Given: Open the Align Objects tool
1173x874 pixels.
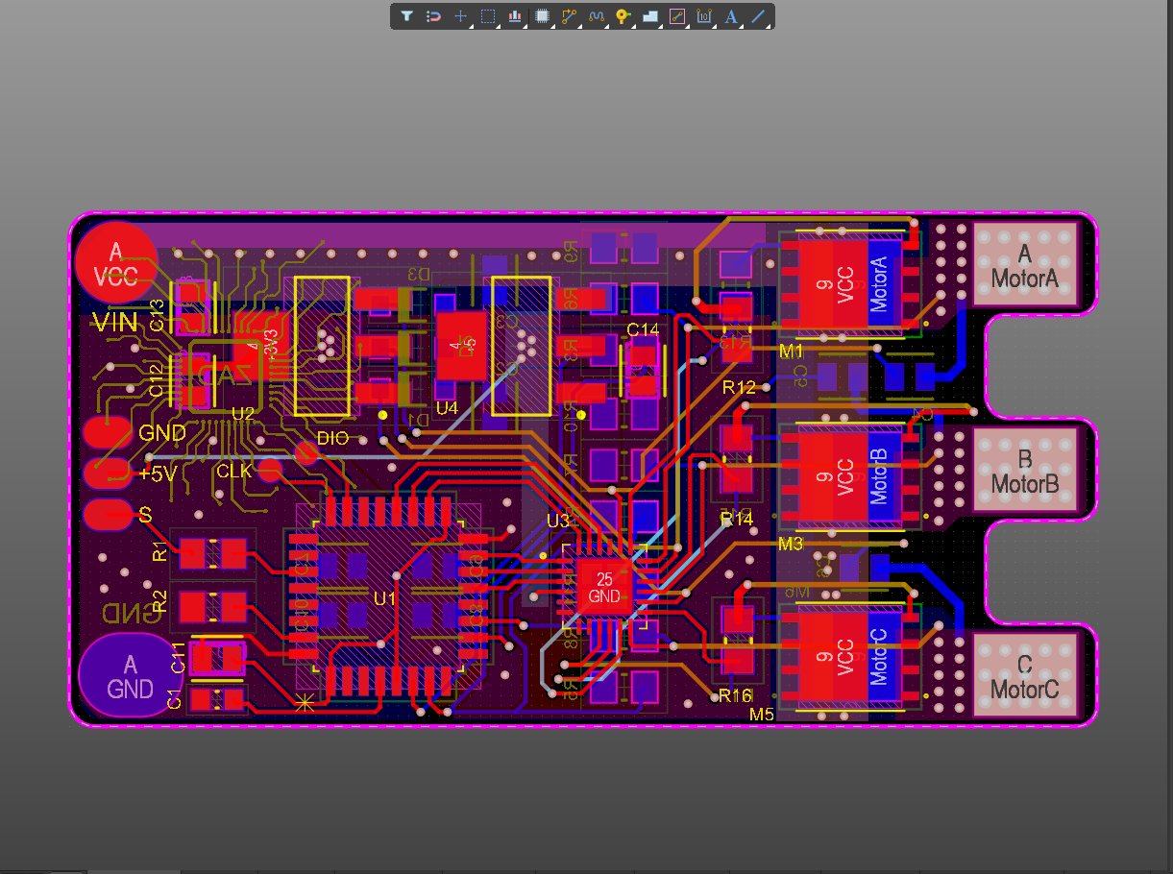Looking at the screenshot, I should click(515, 16).
